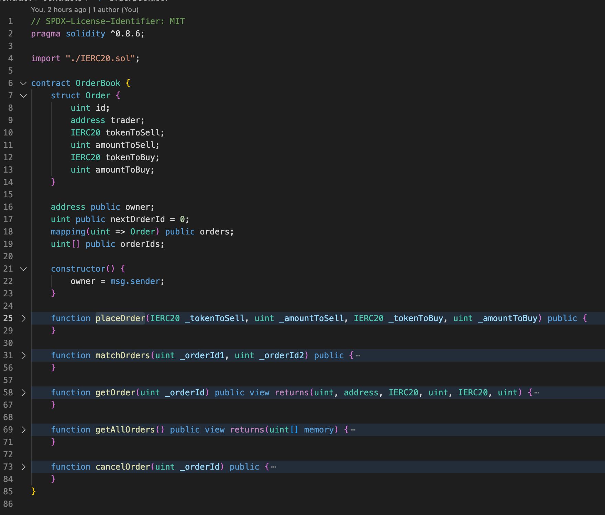Click the cancelOrder function name
605x515 pixels.
123,467
